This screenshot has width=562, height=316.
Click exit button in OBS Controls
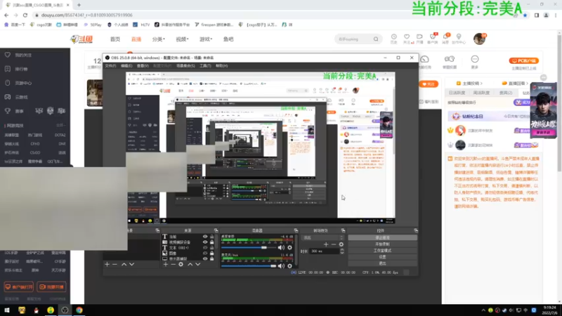click(382, 263)
